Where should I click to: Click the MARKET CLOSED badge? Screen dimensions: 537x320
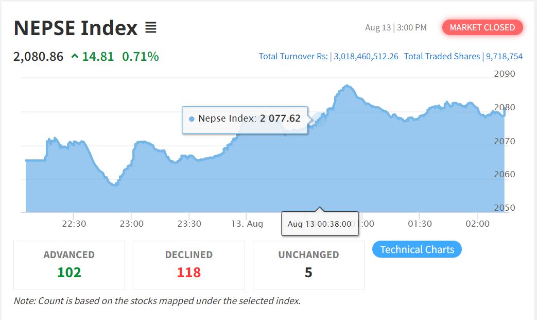click(482, 27)
